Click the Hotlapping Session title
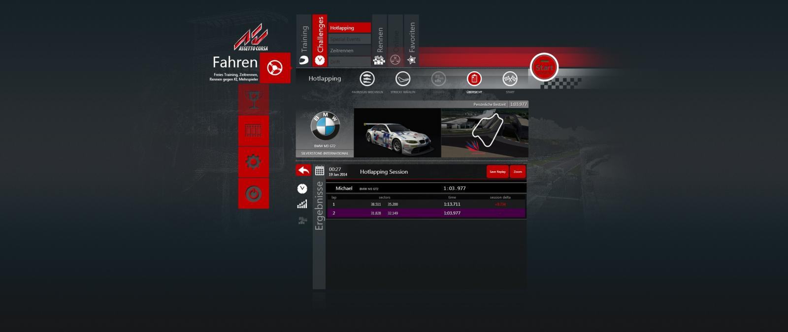 pyautogui.click(x=384, y=172)
